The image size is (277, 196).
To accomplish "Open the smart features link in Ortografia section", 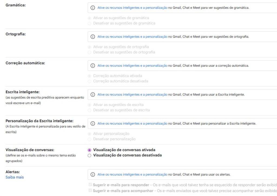I will point(132,36).
